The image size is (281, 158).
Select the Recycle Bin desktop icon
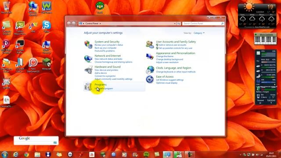tap(7, 7)
